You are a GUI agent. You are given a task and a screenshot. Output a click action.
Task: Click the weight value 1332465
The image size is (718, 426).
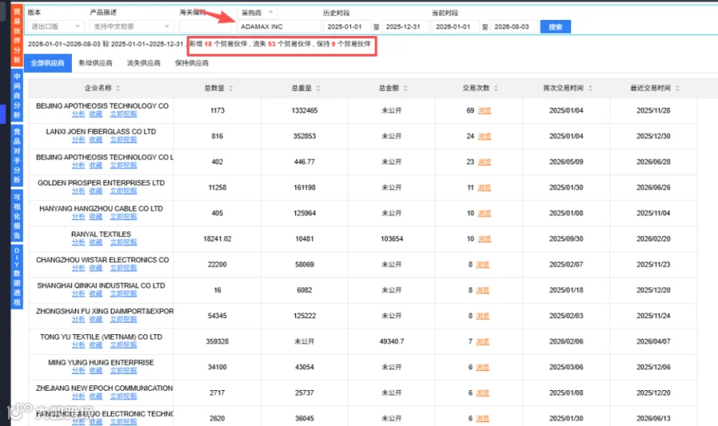tap(305, 110)
